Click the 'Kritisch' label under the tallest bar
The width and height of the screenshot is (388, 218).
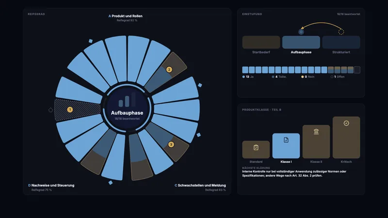(x=346, y=162)
